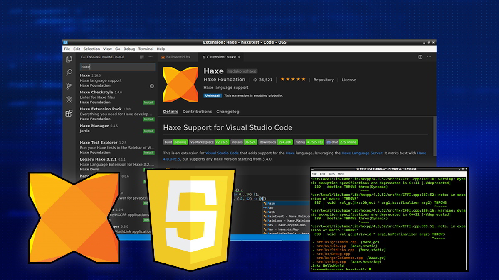Click the extensions search field containing haxe
This screenshot has height=280, width=499.
pyautogui.click(x=116, y=67)
